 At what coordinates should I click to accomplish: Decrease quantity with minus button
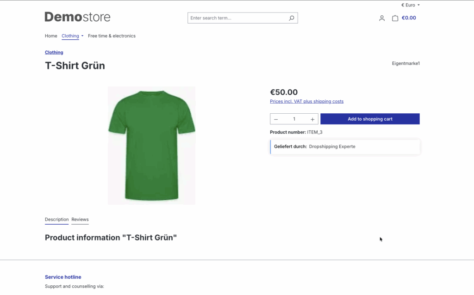click(276, 119)
